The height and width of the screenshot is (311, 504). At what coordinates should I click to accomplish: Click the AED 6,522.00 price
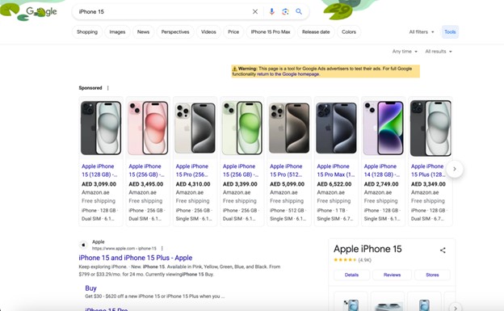click(334, 184)
